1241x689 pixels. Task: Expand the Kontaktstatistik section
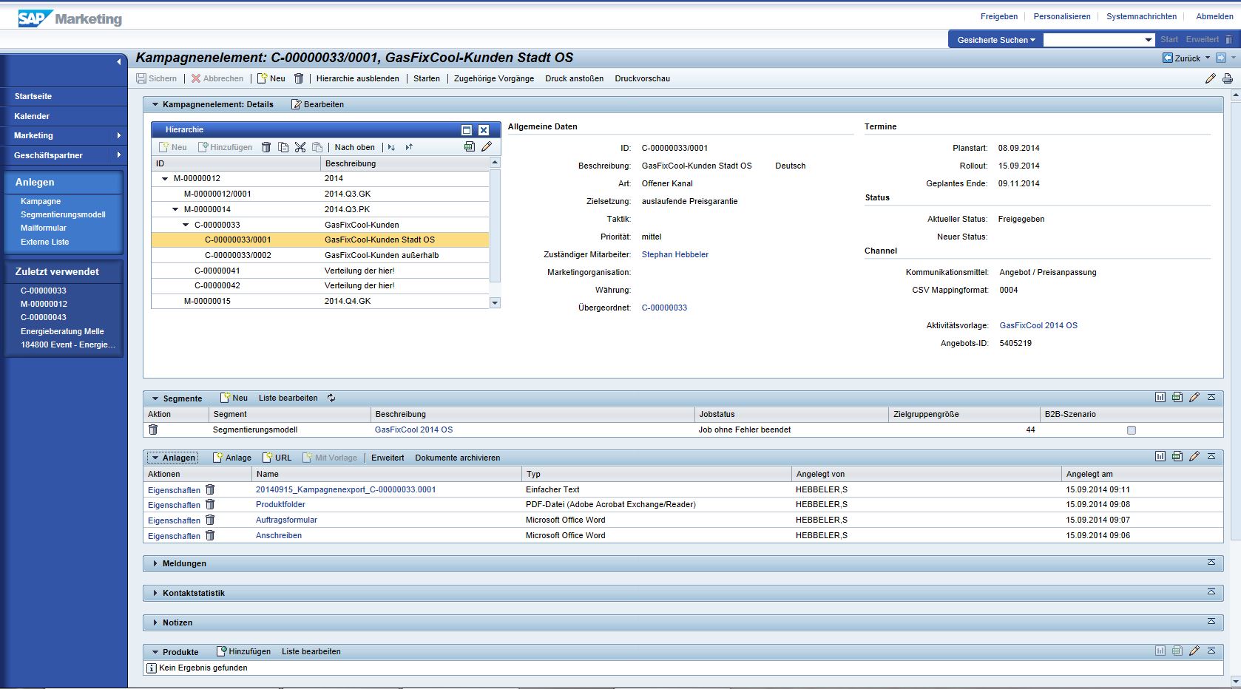(x=155, y=593)
